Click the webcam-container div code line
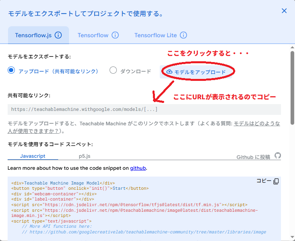The width and height of the screenshot is (295, 241). [x=54, y=194]
